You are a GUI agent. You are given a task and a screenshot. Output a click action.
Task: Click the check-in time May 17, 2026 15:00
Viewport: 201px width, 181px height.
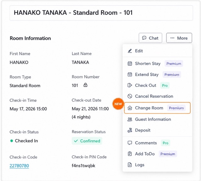coord(28,109)
